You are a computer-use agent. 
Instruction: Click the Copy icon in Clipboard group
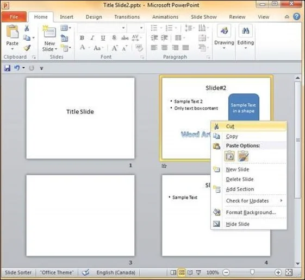27,37
